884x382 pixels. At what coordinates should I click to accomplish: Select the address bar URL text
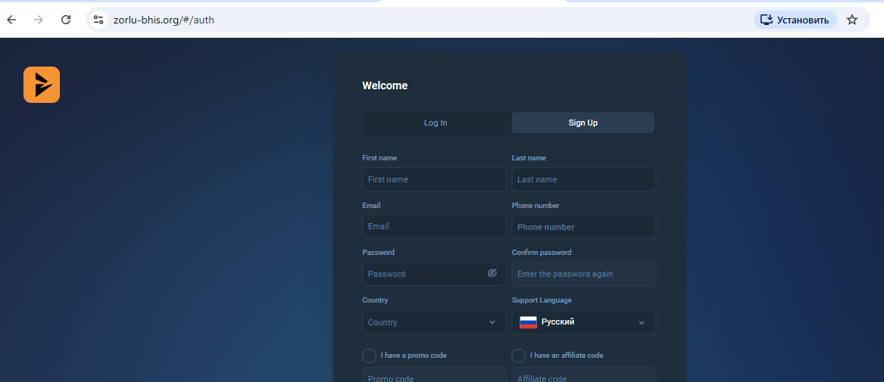tap(164, 20)
